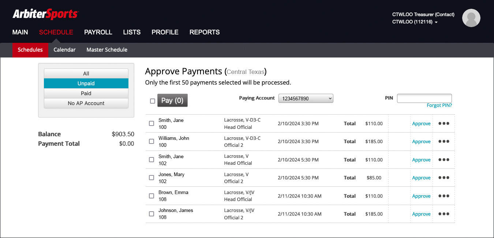This screenshot has width=494, height=238.
Task: Approve the Johnson, James payment
Action: pos(421,214)
